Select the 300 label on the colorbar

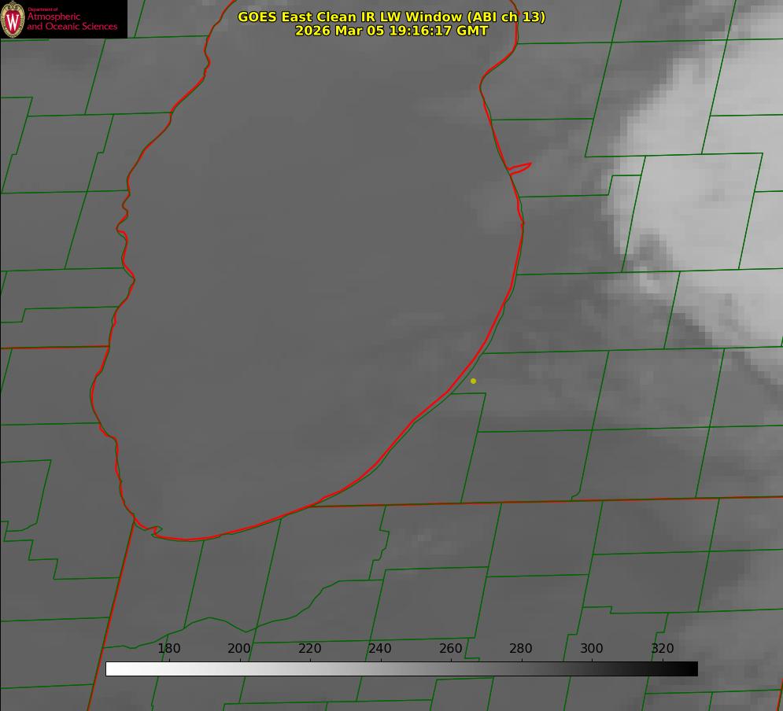pos(591,649)
